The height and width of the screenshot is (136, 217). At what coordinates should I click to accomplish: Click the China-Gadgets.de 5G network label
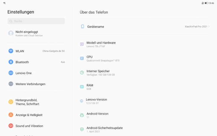pyautogui.click(x=54, y=51)
